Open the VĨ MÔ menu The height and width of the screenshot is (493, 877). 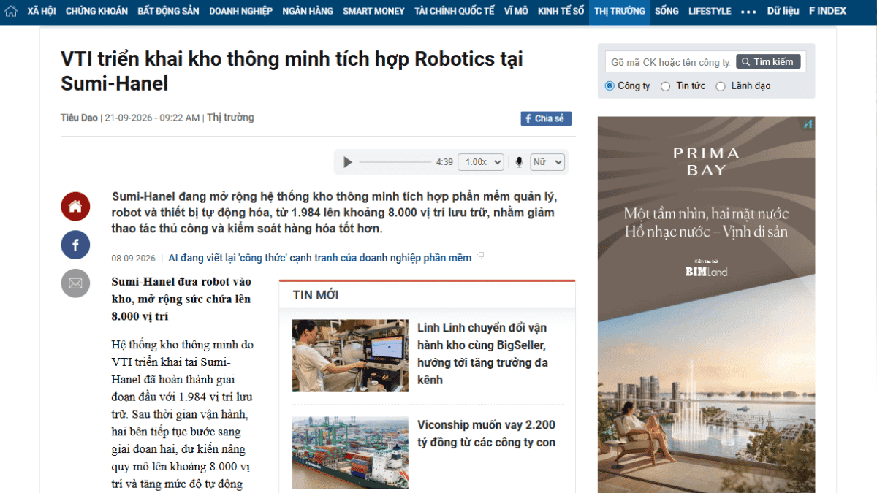516,12
